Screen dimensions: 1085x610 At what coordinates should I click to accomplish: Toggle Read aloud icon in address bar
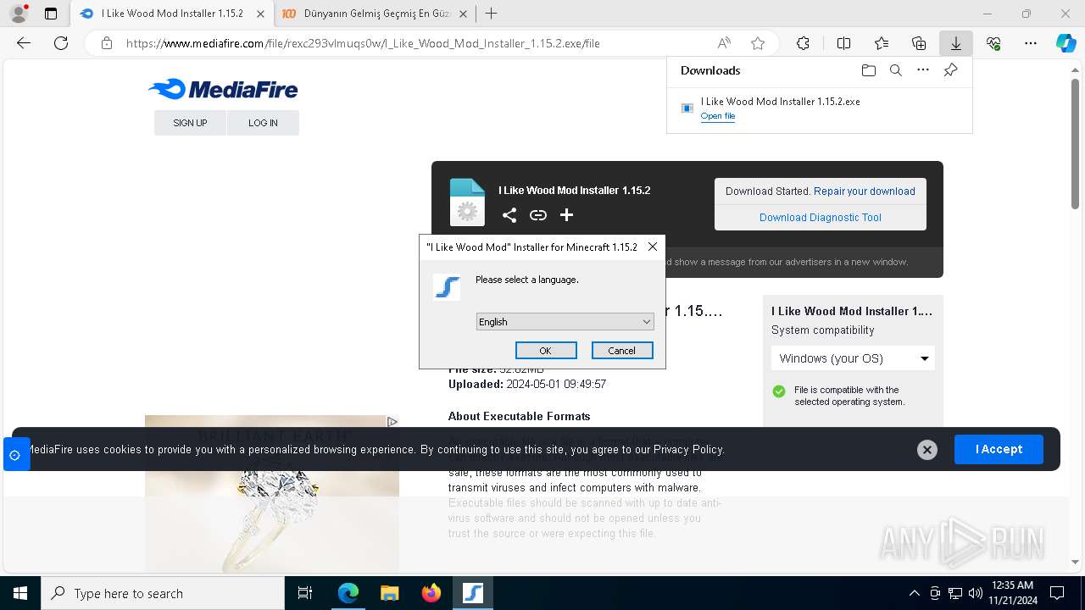pyautogui.click(x=724, y=43)
